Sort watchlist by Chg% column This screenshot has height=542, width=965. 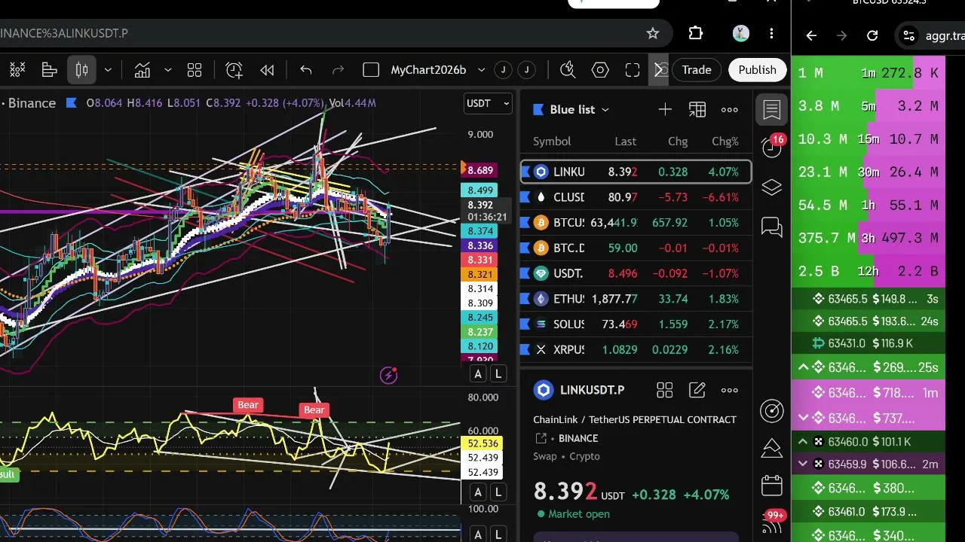click(725, 142)
